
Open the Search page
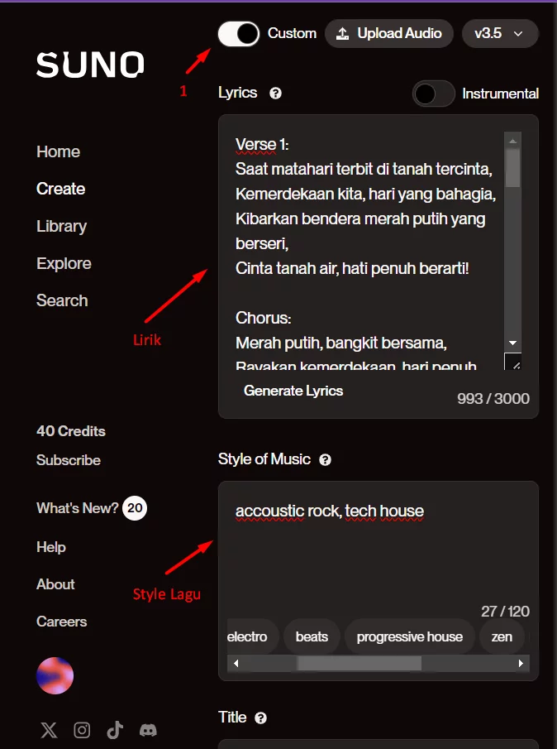click(62, 301)
